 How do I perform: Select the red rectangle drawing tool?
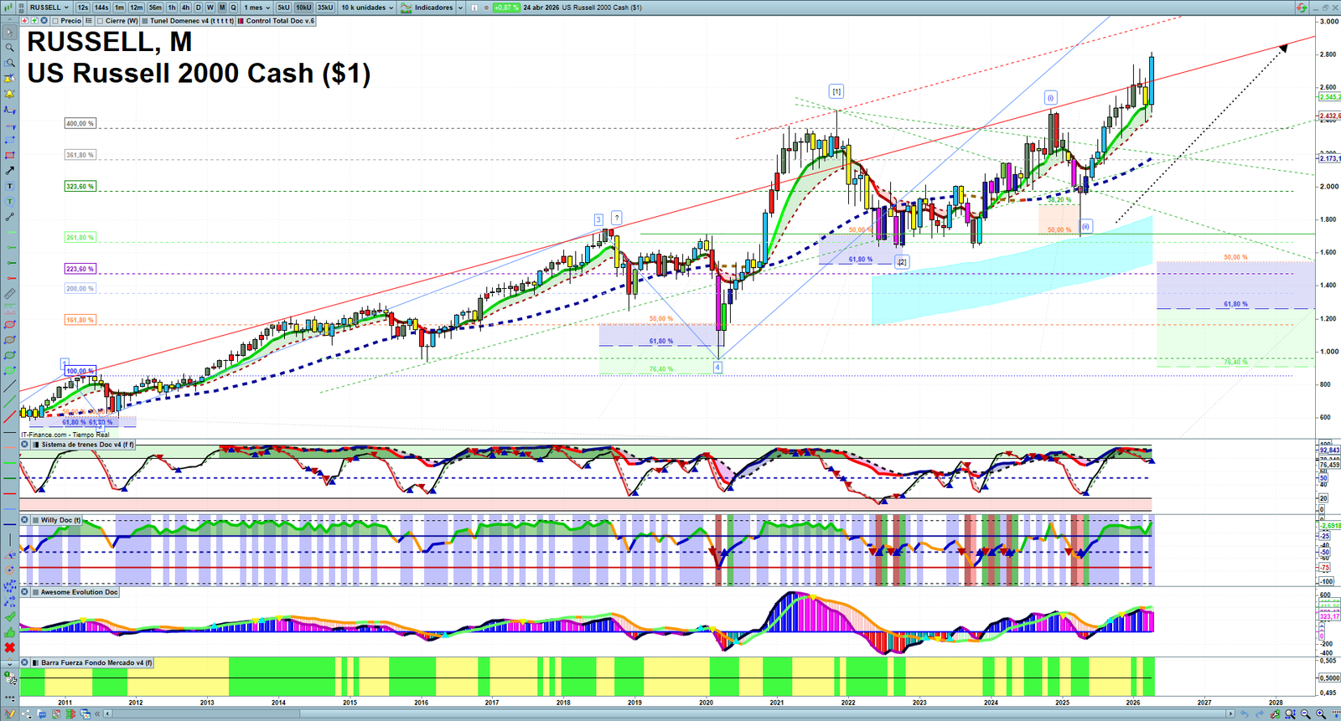coord(9,155)
